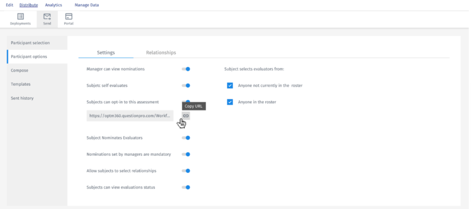Toggle Nominations set by managers mandatory
The image size is (471, 209).
pos(186,154)
